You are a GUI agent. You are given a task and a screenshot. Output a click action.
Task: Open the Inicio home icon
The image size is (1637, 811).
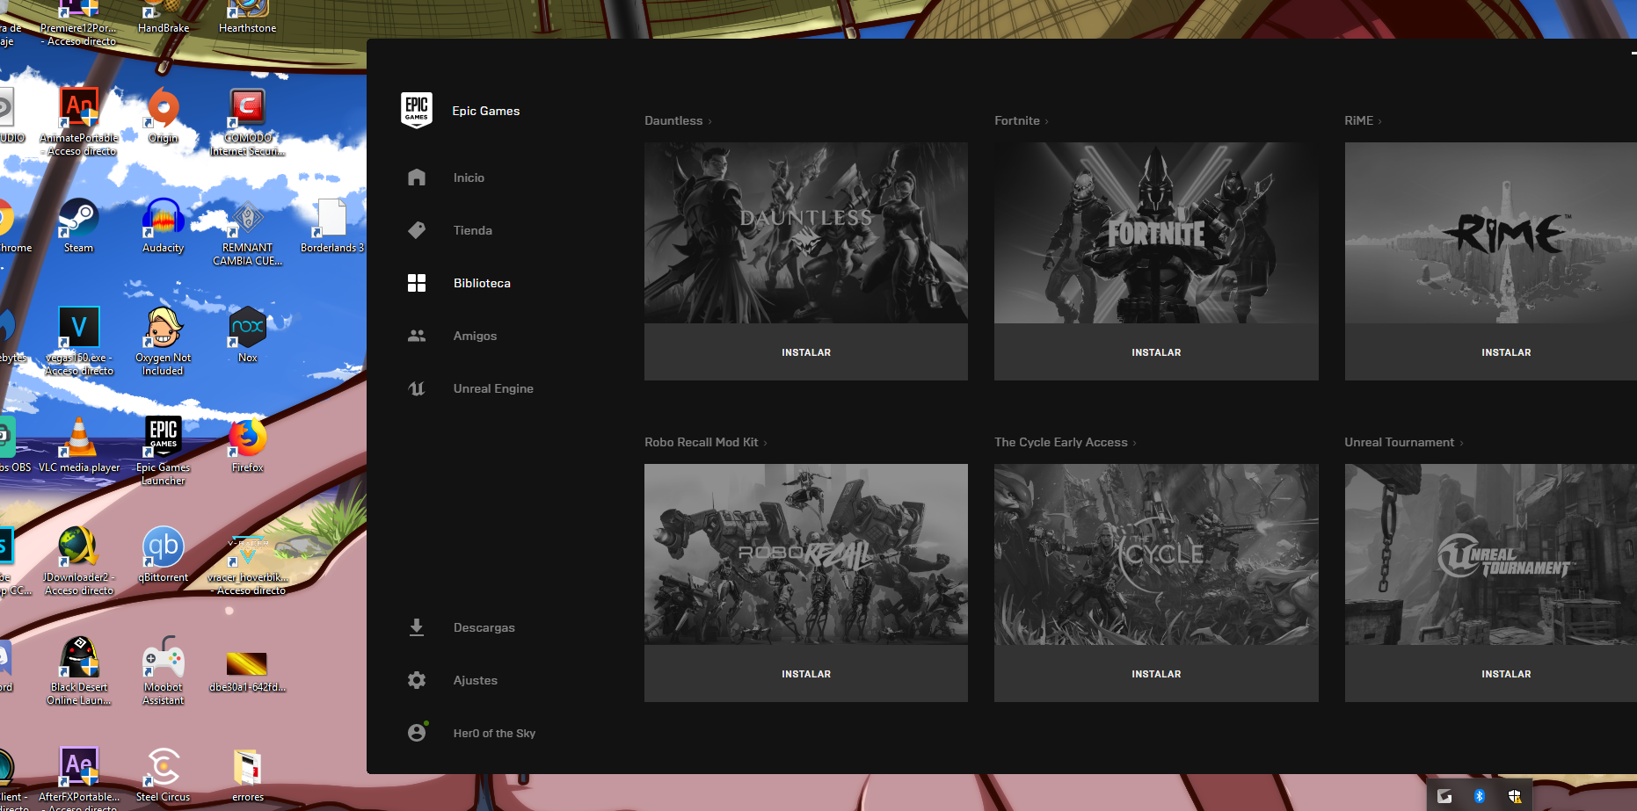pyautogui.click(x=417, y=177)
